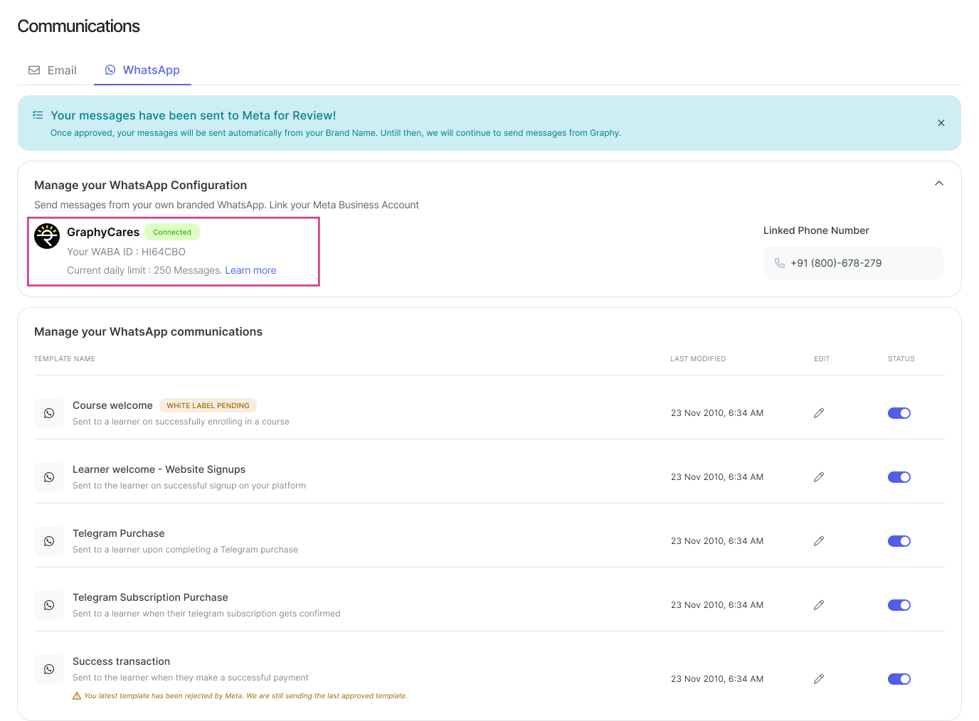979x721 pixels.
Task: Click the Linked Phone Number field
Action: tap(852, 263)
